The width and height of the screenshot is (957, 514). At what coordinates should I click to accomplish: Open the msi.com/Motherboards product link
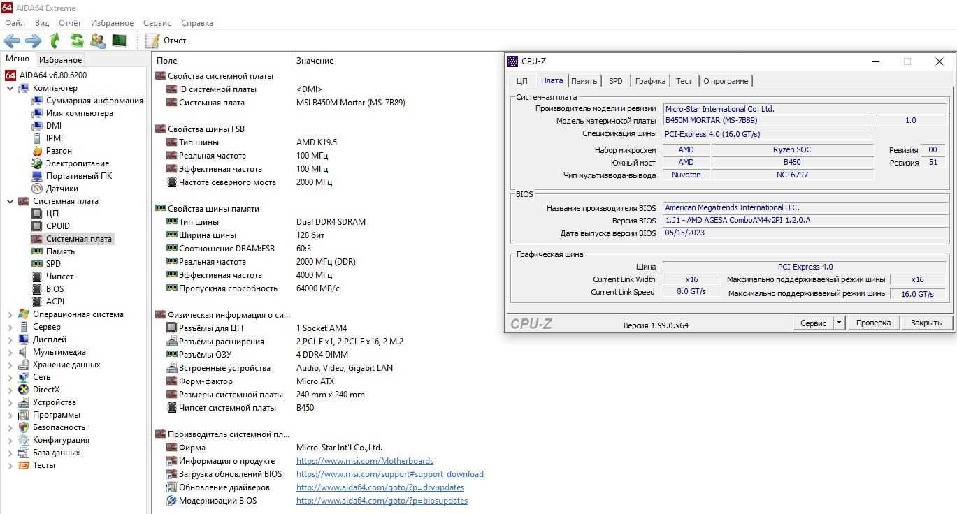click(x=365, y=461)
